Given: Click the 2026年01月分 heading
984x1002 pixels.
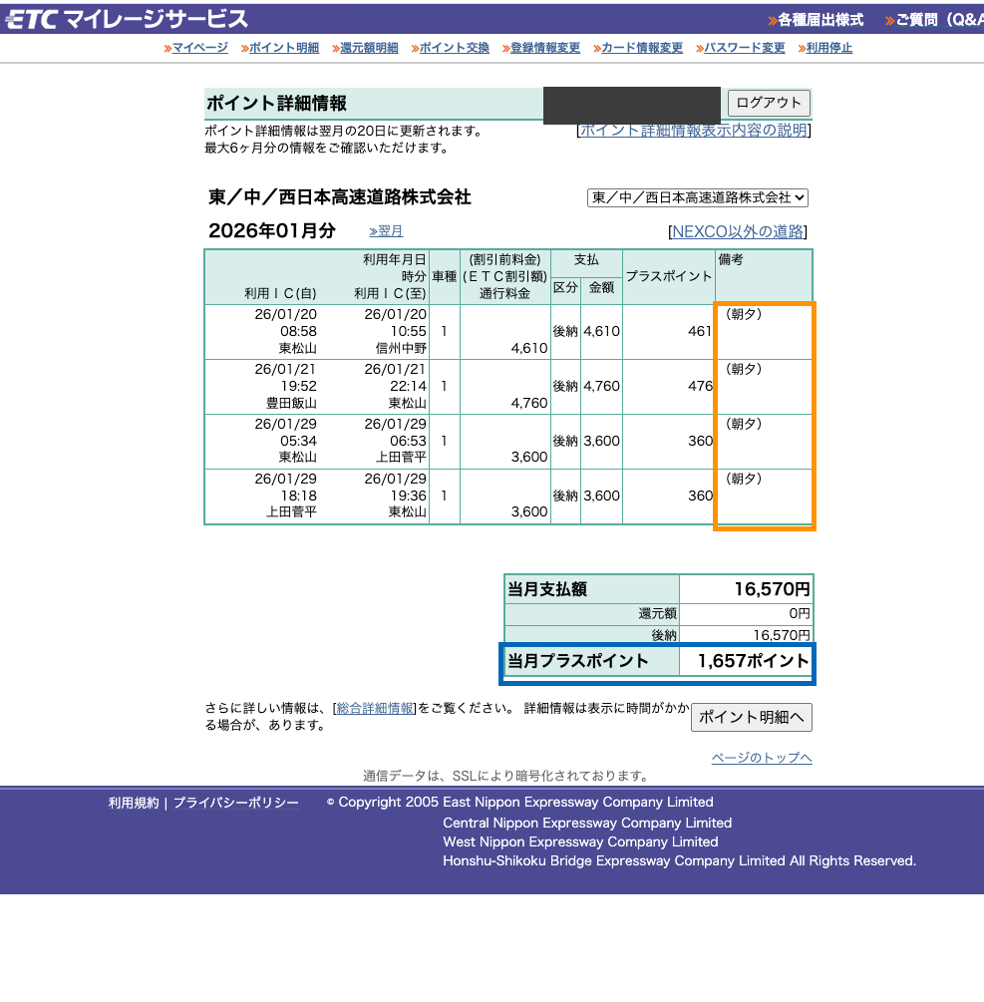Looking at the screenshot, I should pos(272,230).
